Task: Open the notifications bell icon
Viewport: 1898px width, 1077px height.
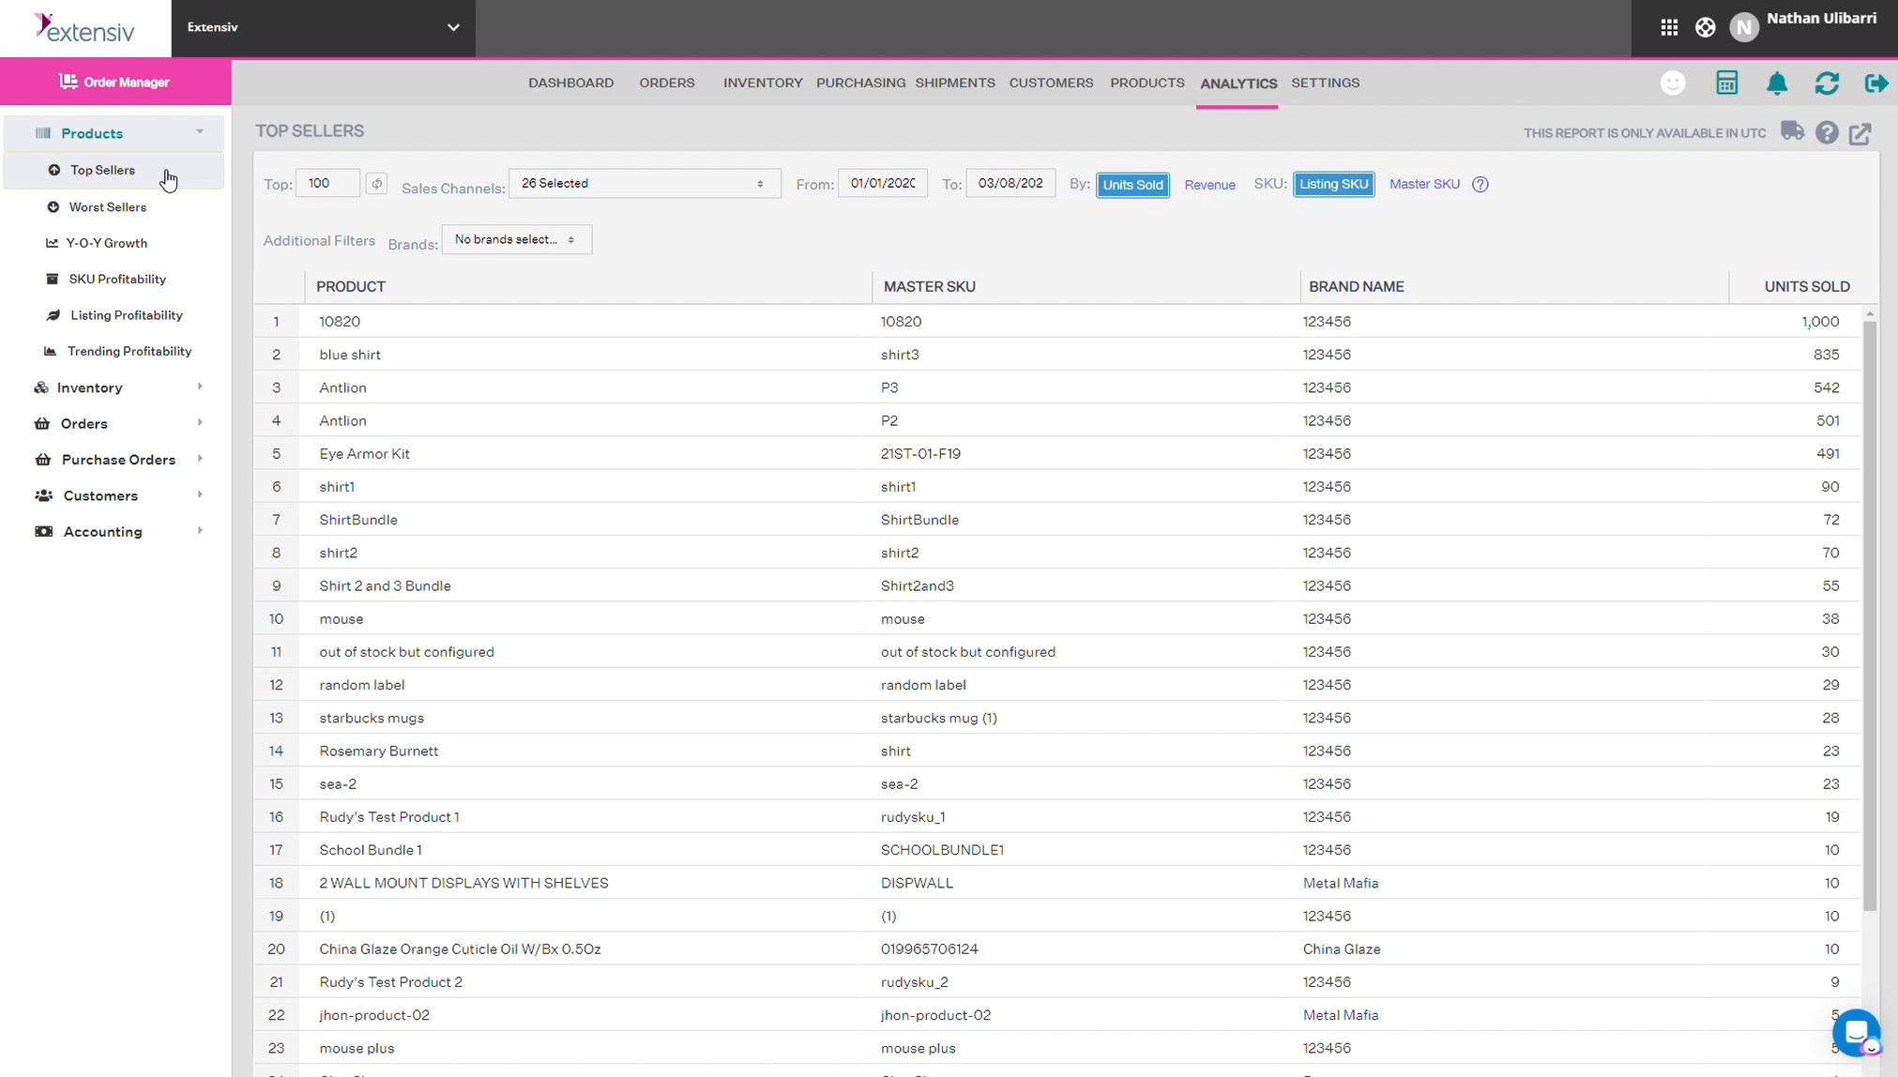Action: click(1776, 83)
